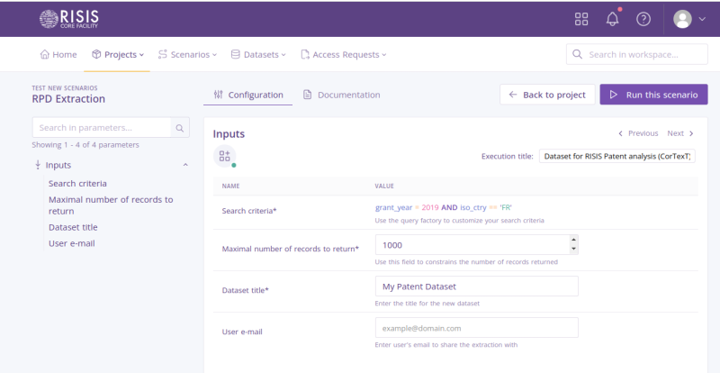This screenshot has height=373, width=720.
Task: Click the Execution title field
Action: pyautogui.click(x=617, y=157)
